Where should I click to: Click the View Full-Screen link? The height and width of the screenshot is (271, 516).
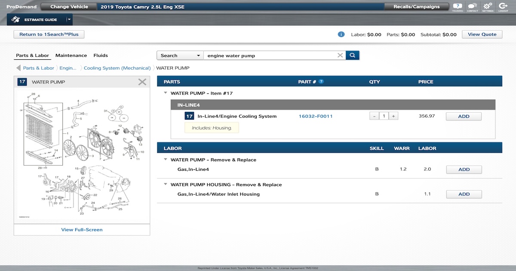pos(82,230)
